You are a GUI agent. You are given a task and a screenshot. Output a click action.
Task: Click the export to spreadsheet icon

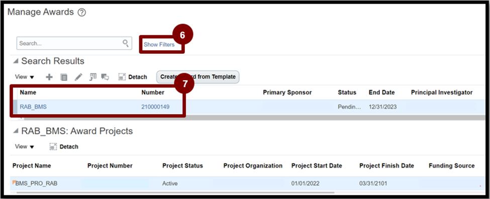(93, 77)
